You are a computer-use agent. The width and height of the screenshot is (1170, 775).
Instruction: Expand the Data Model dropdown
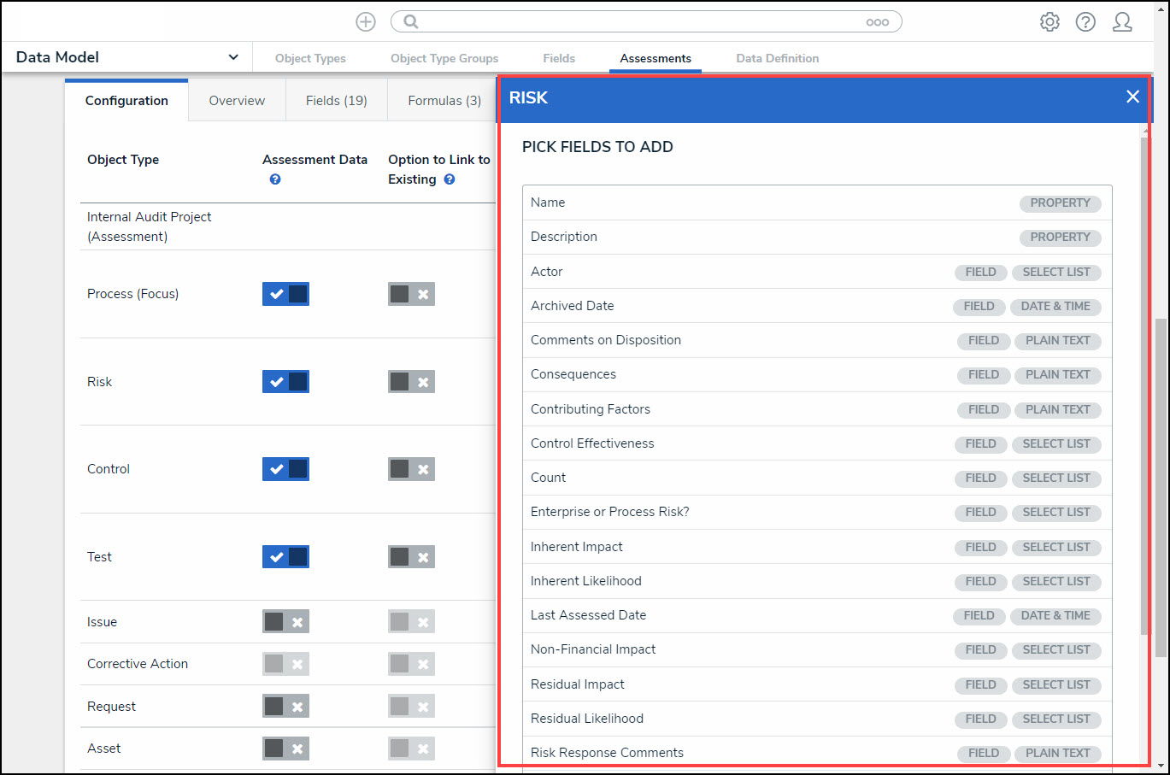coord(232,57)
